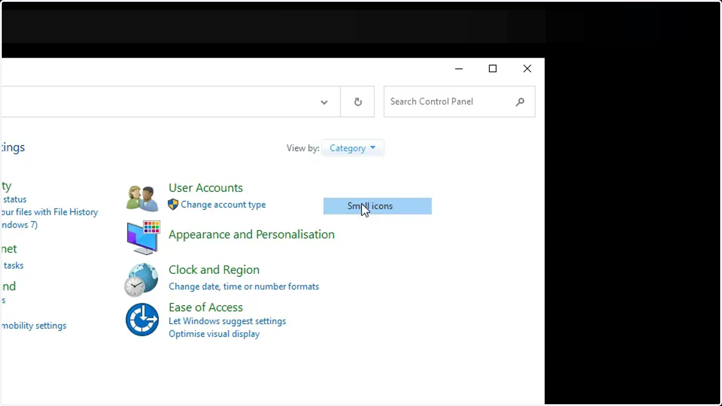722x406 pixels.
Task: Click the shield icon beside Change account type
Action: point(173,205)
